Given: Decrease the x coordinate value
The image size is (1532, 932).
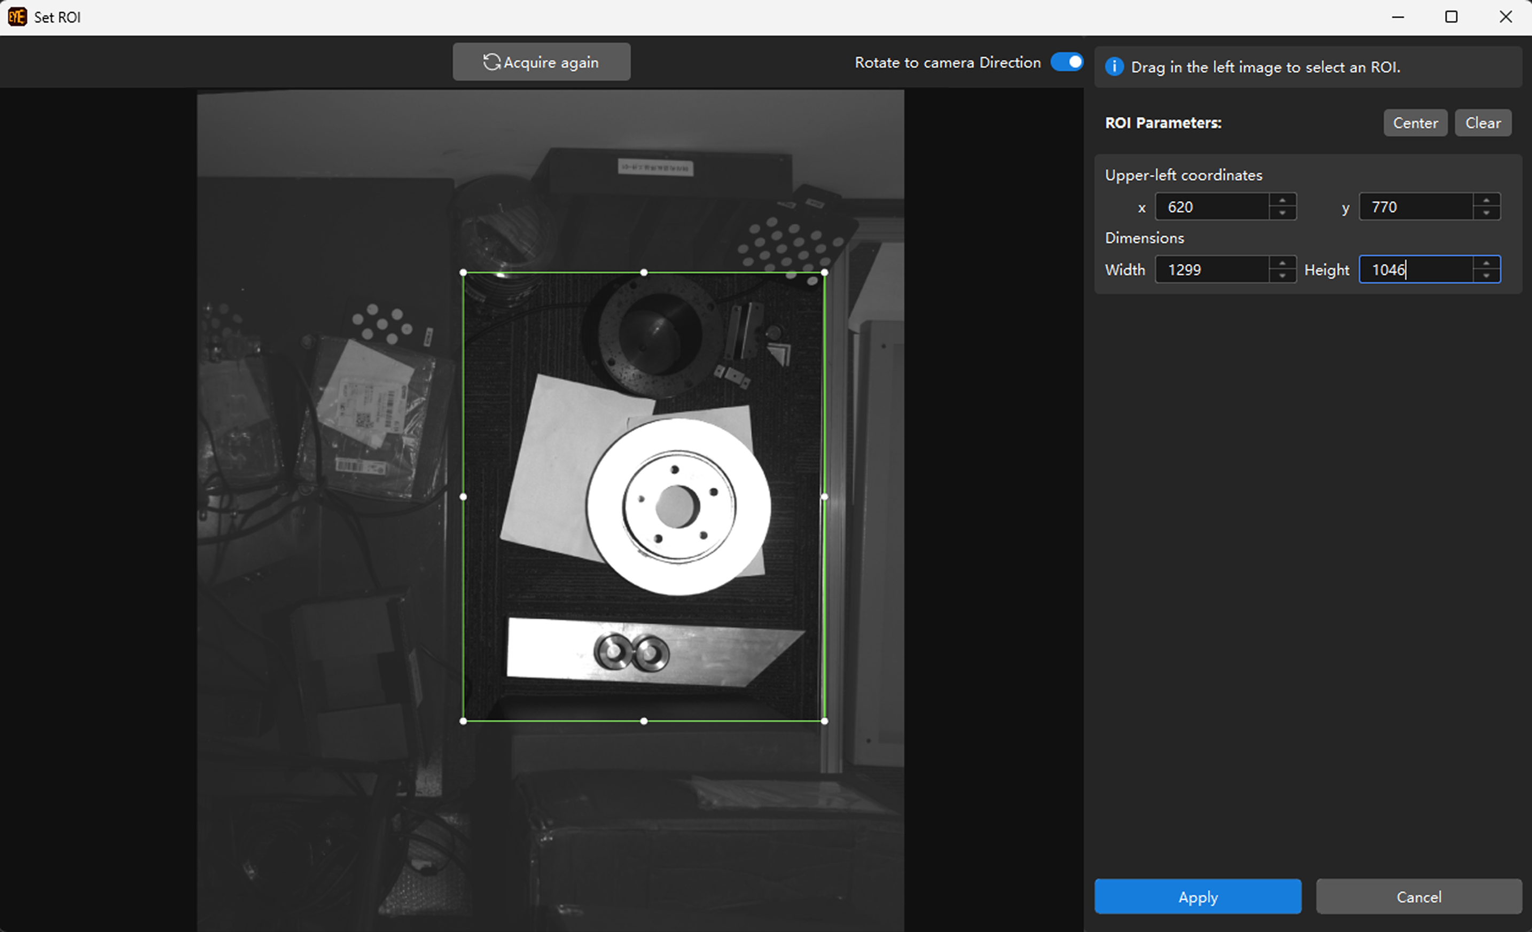Looking at the screenshot, I should coord(1282,213).
